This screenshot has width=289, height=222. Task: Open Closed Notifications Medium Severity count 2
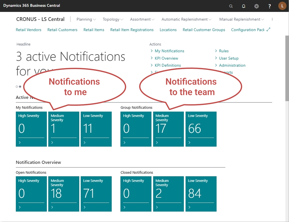coord(158,193)
